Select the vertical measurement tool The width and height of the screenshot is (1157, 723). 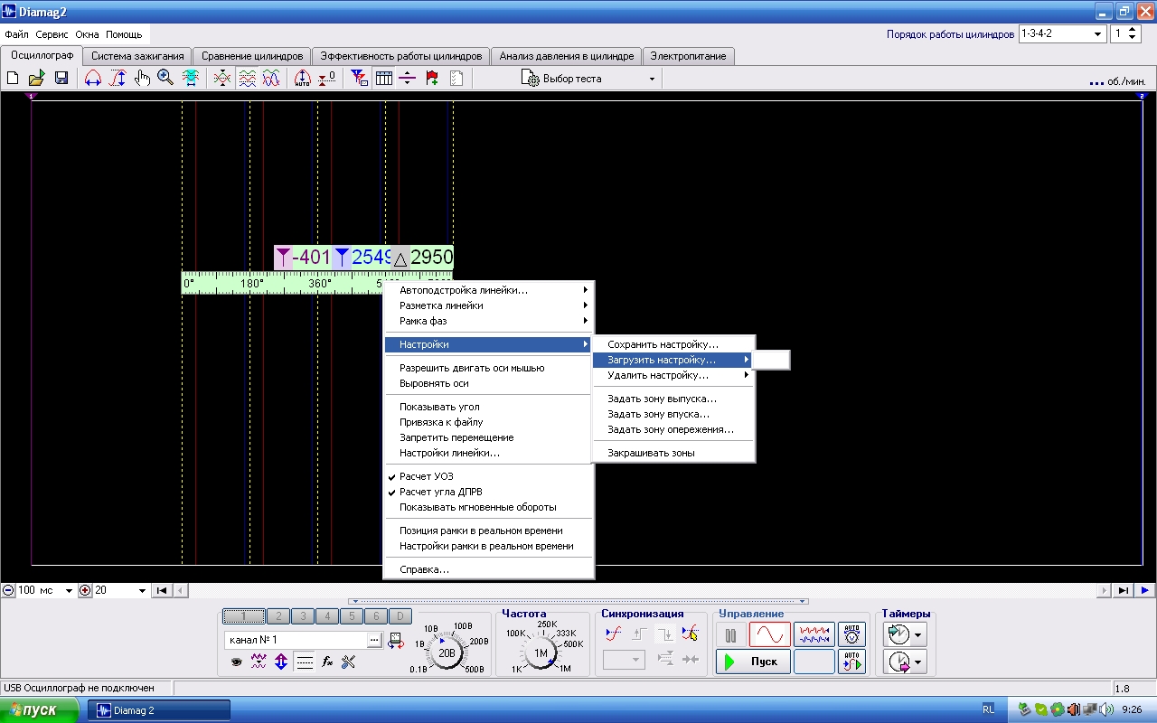click(118, 79)
